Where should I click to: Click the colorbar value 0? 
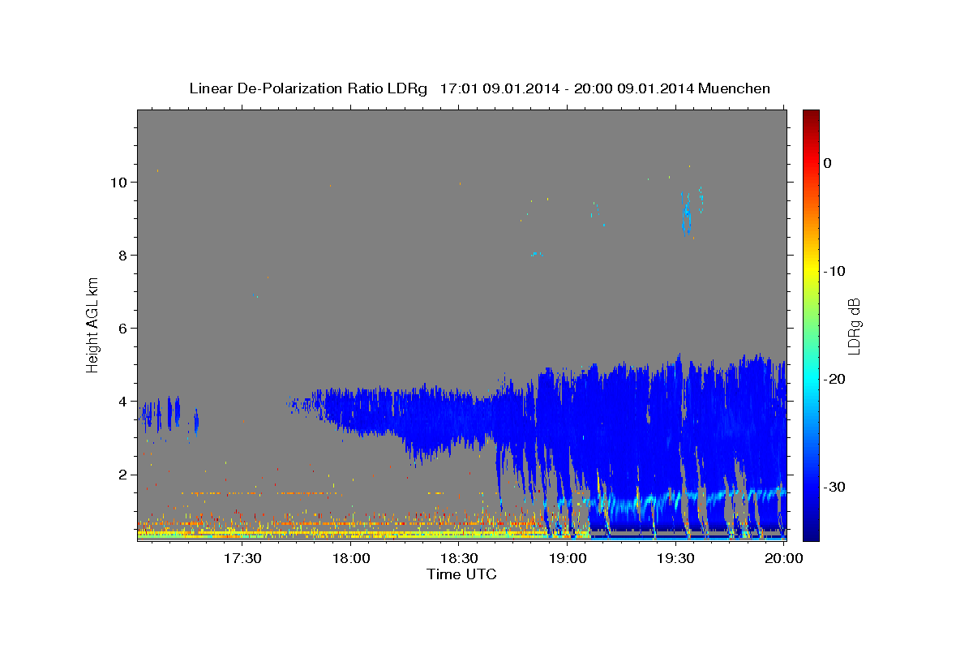tap(827, 163)
